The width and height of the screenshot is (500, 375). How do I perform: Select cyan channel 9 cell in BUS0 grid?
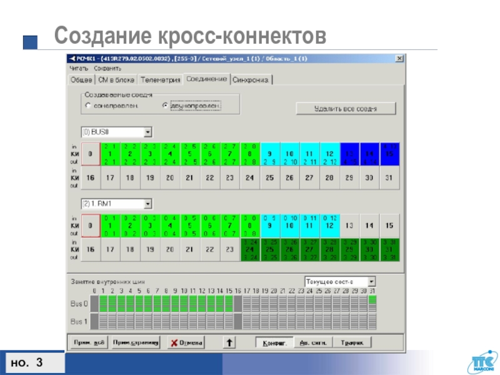[270, 154]
